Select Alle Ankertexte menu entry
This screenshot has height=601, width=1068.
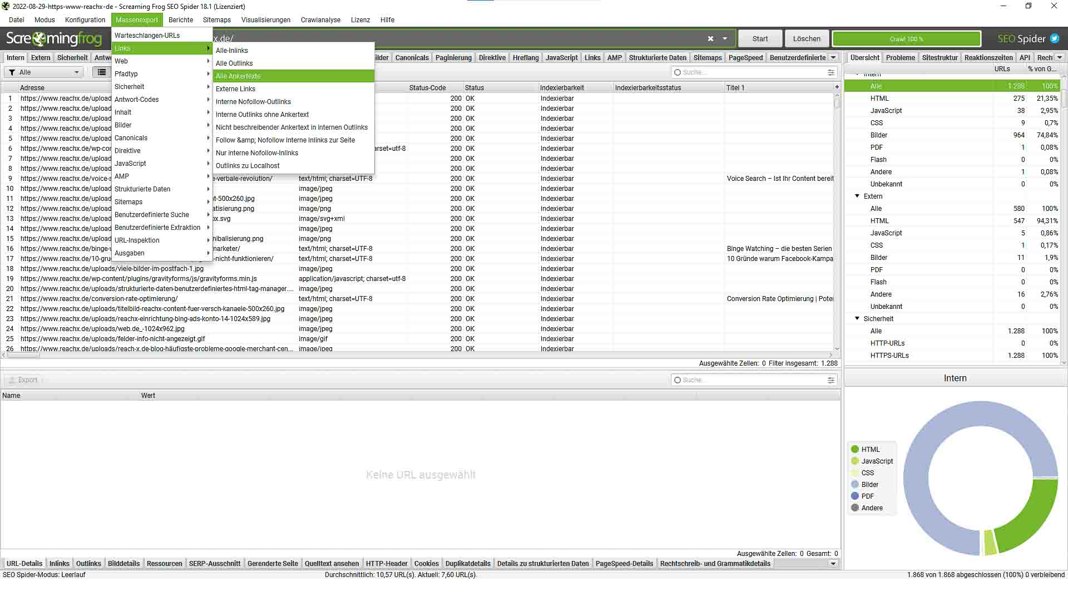(238, 76)
